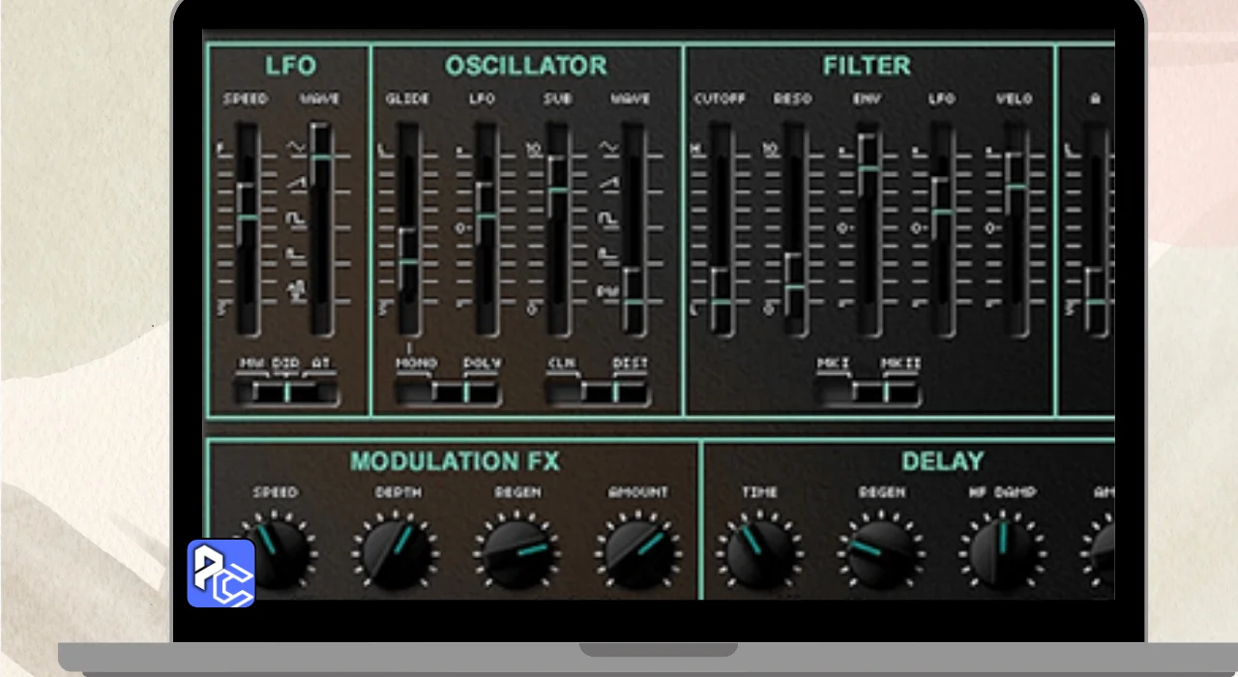
Task: Click the Modulation FX Regen knob
Action: pos(518,552)
